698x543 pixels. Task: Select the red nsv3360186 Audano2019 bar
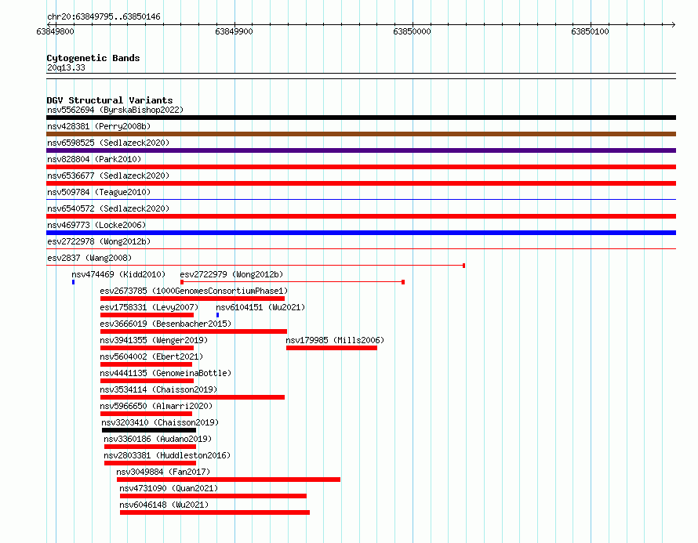(150, 447)
